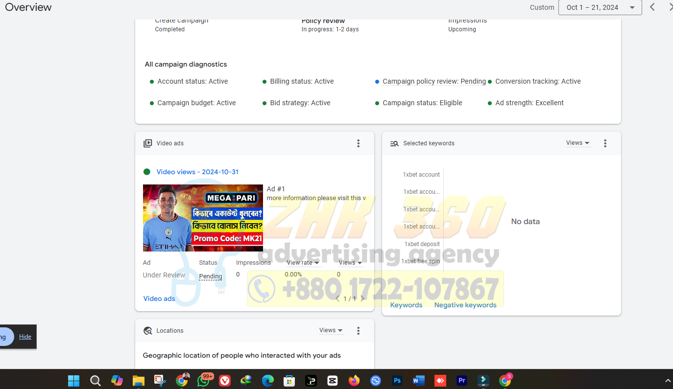Open the Keywords link
Image resolution: width=673 pixels, height=389 pixels.
(406, 305)
